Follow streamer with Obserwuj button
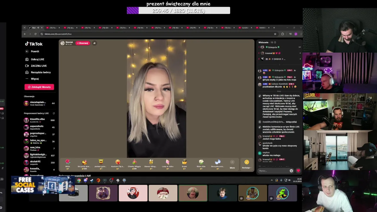Viewport: 377px width, 212px height. 82,43
